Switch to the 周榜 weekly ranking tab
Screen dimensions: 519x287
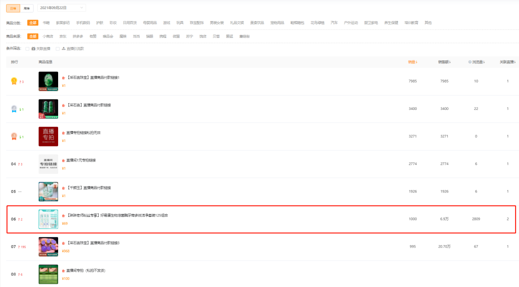click(26, 8)
